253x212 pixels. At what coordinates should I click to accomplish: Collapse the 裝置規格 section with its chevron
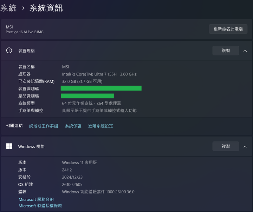tap(245, 51)
